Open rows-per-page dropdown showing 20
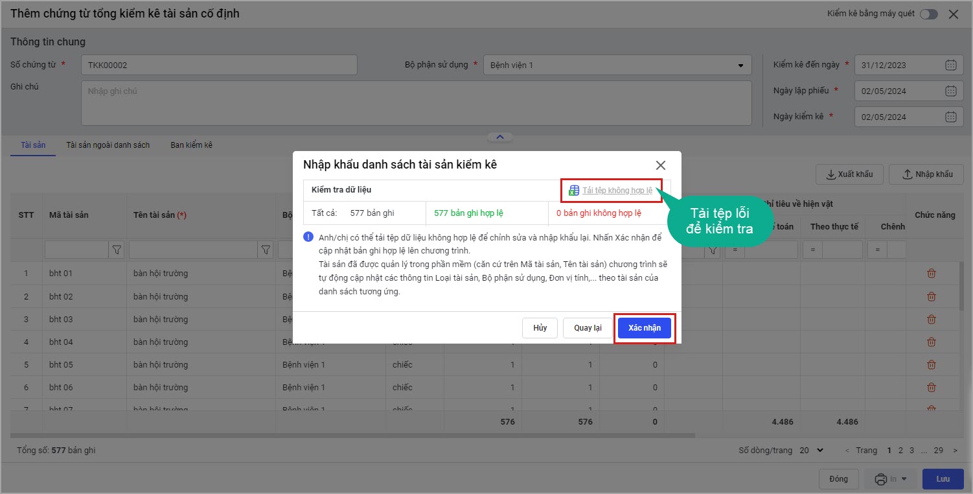This screenshot has width=973, height=494. coord(811,451)
